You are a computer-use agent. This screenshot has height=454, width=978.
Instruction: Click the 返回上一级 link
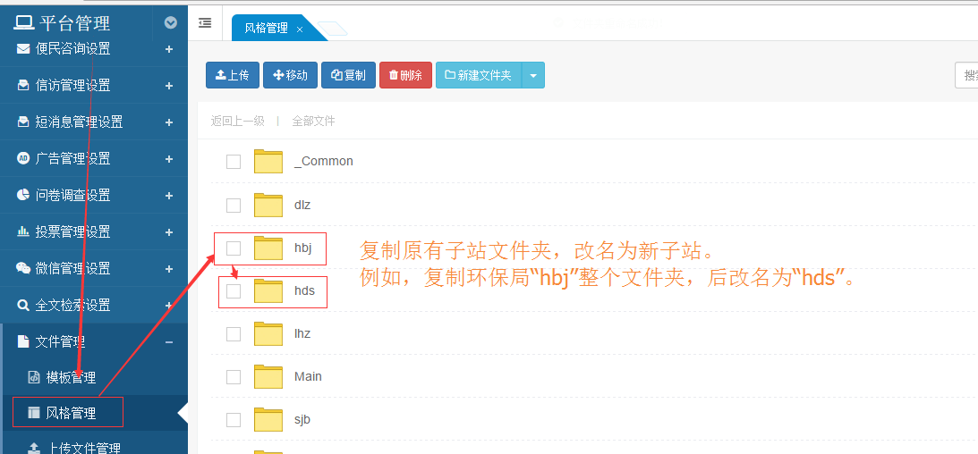pyautogui.click(x=238, y=122)
